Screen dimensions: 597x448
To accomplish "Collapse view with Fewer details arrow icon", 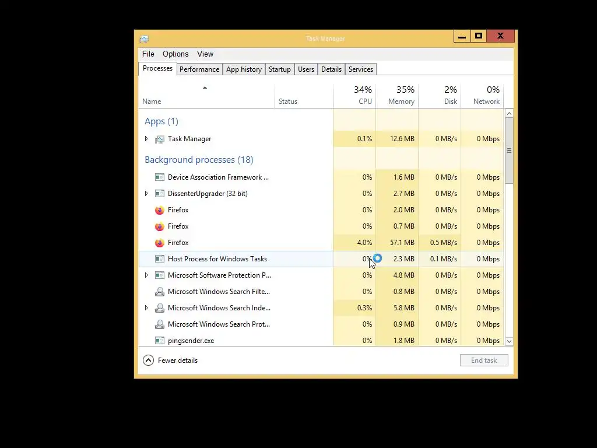I will (x=148, y=360).
